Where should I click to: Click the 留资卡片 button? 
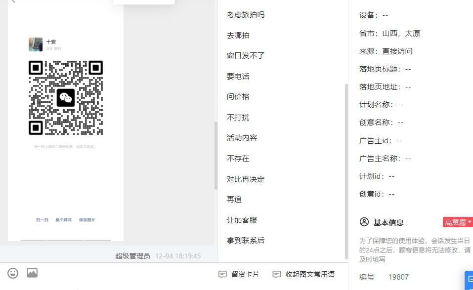coord(239,274)
